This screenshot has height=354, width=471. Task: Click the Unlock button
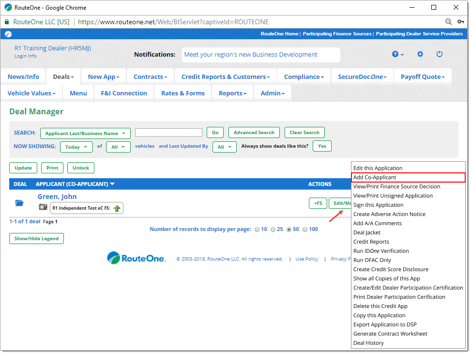click(x=81, y=168)
